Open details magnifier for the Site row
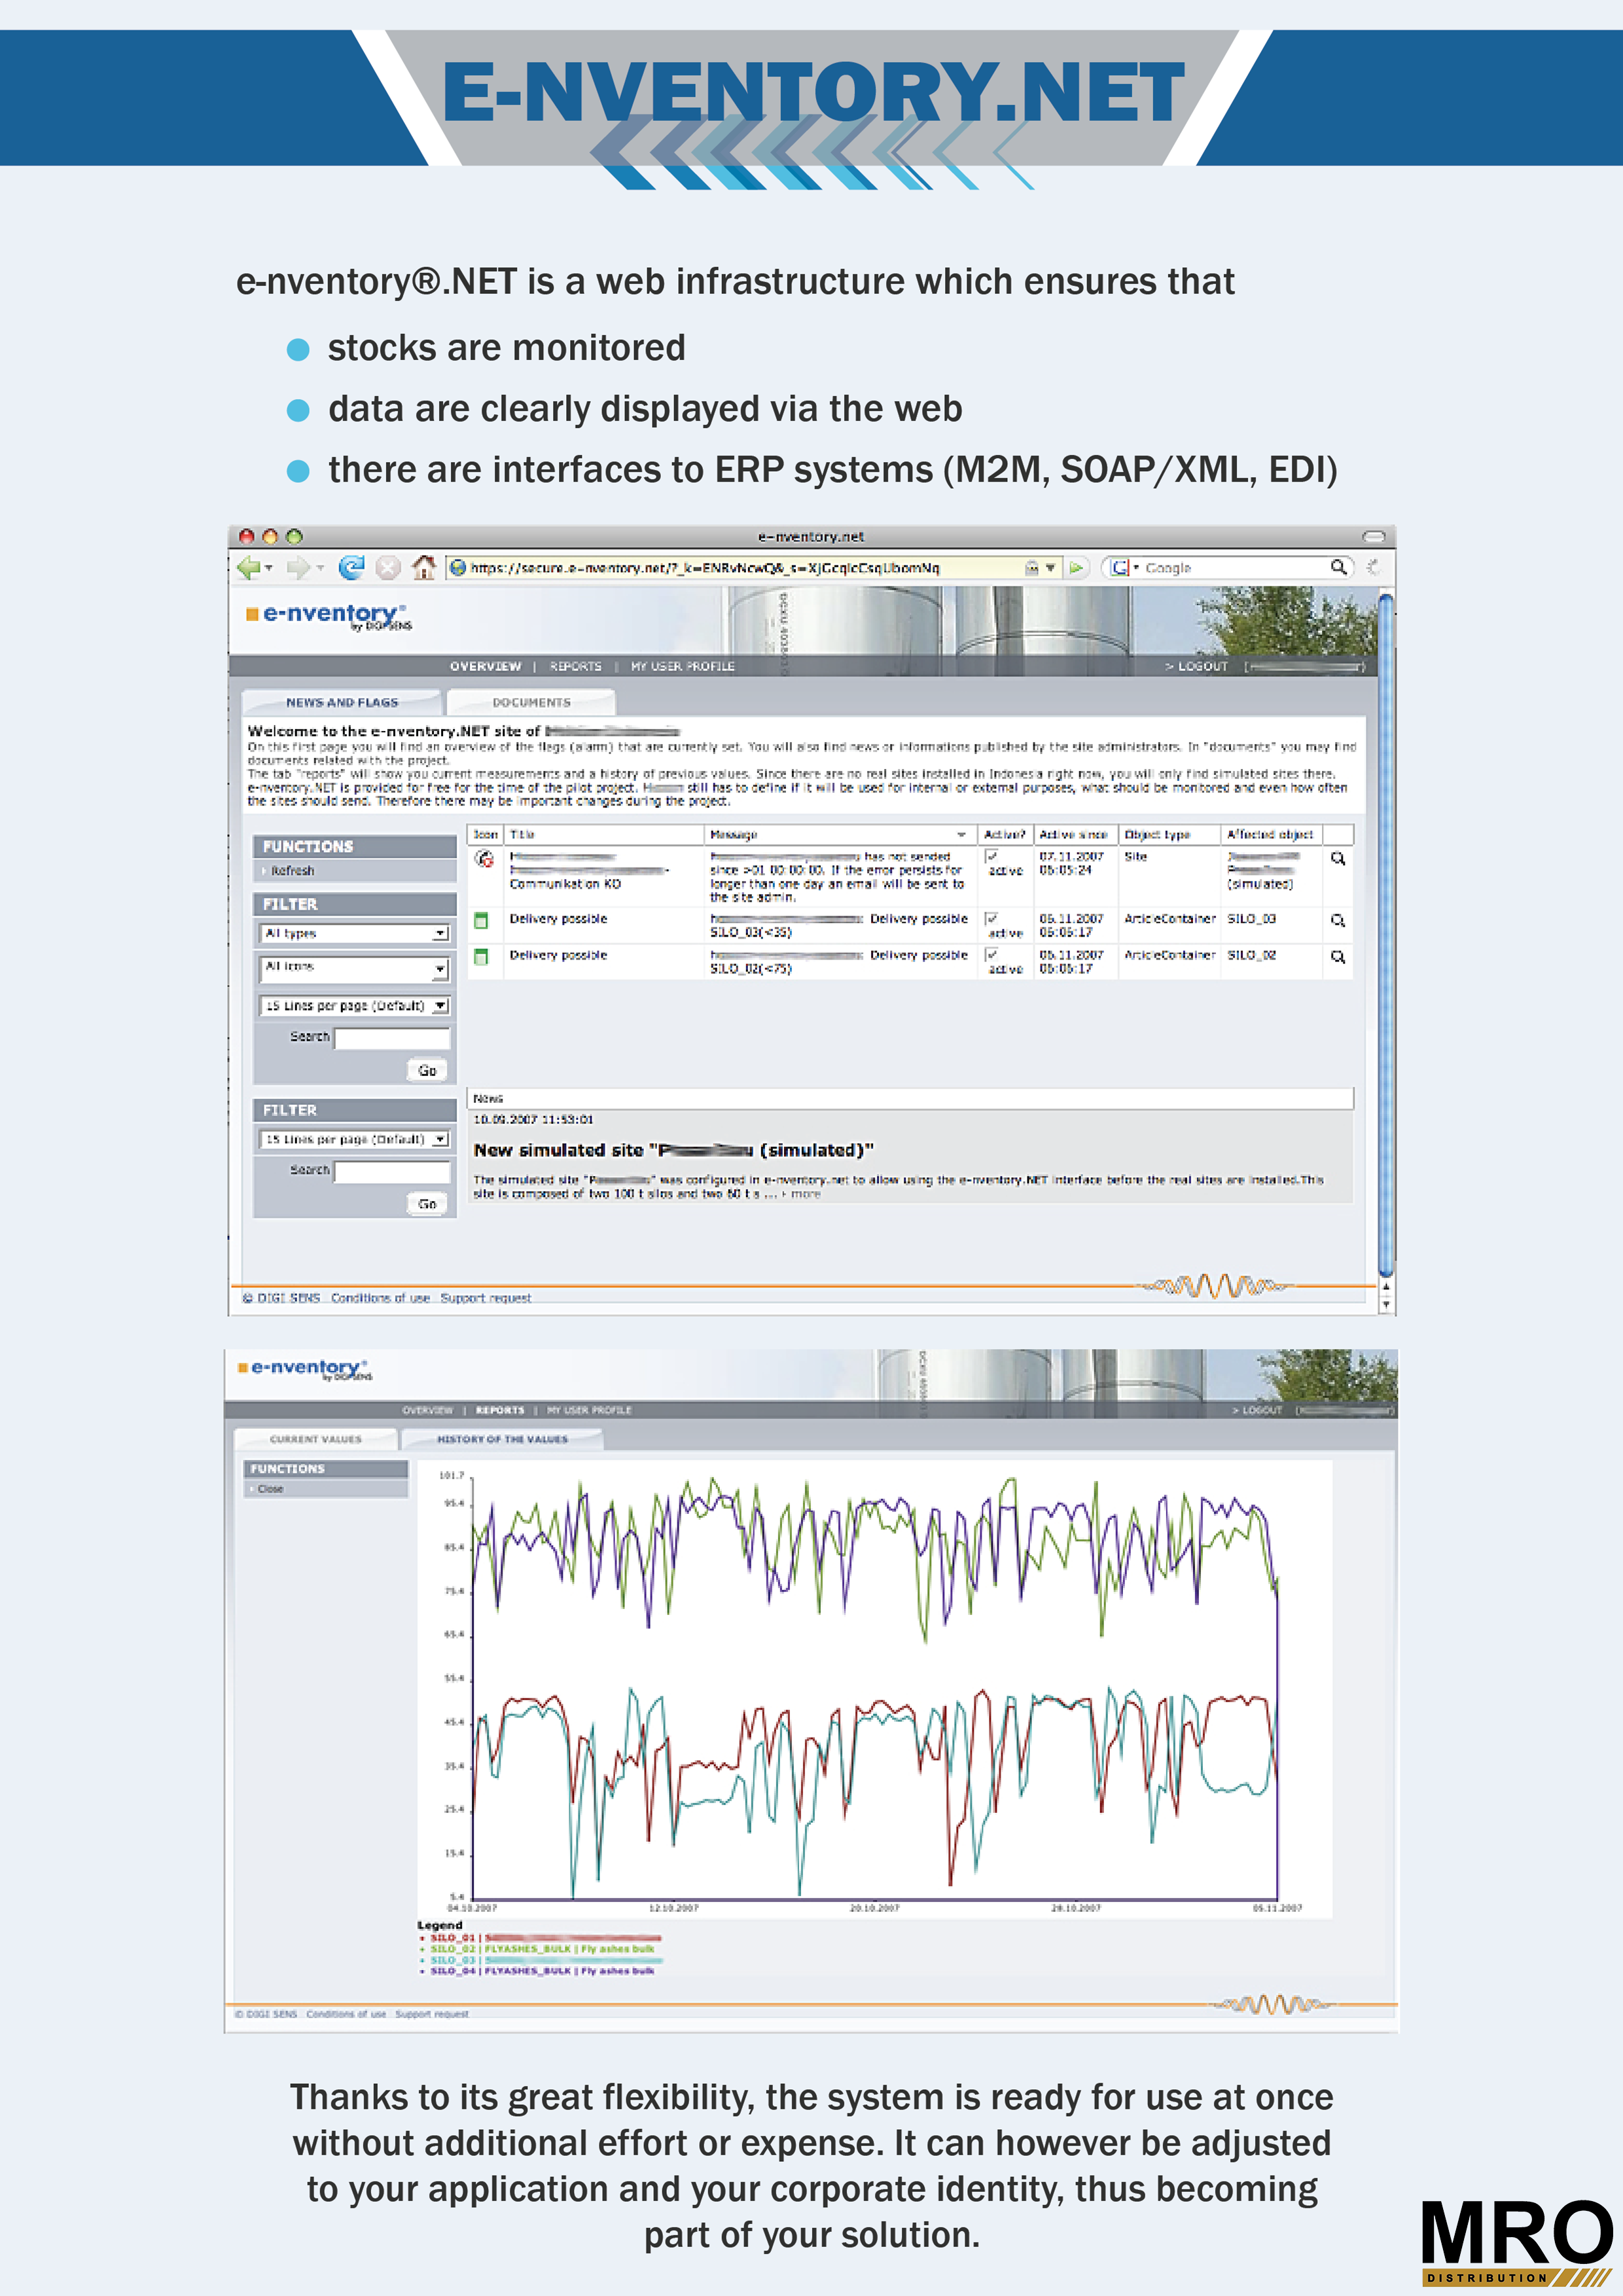Screen dimensions: 1623x2296 pyautogui.click(x=1338, y=859)
